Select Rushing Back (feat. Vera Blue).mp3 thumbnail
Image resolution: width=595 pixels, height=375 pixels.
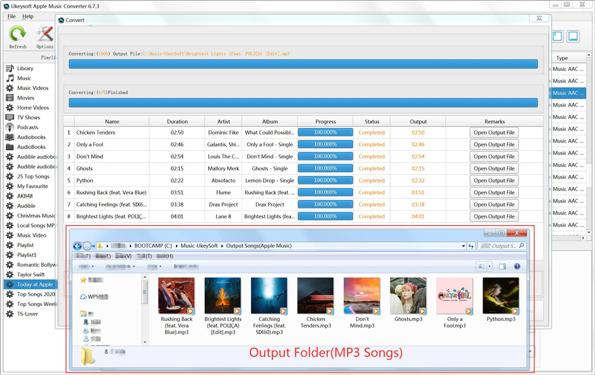(177, 296)
